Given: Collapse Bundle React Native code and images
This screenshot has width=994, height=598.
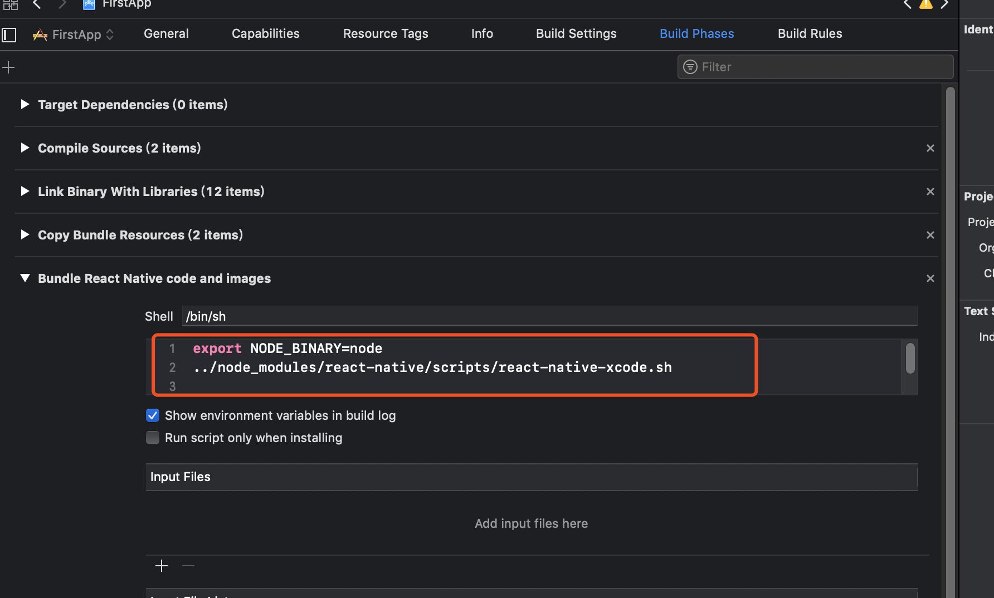Looking at the screenshot, I should 25,278.
